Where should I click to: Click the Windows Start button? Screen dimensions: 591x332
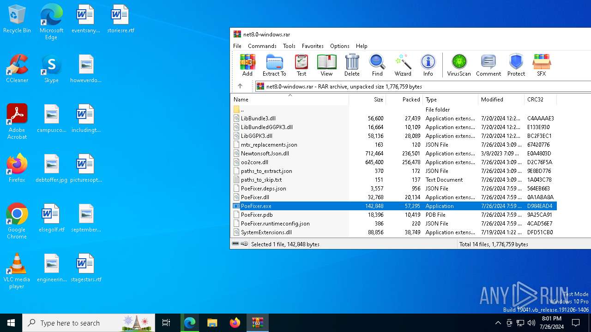pyautogui.click(x=11, y=323)
